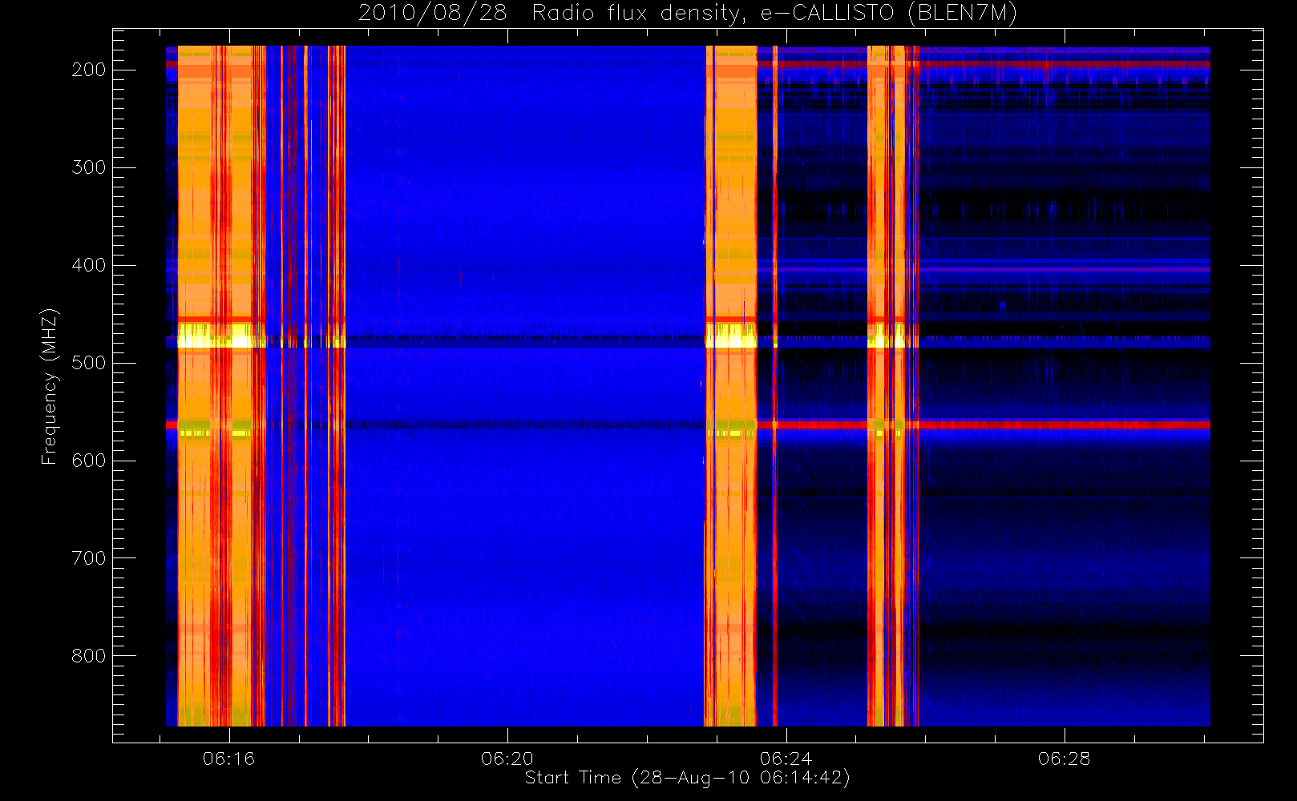Click the plot title 'Radio flux density, e-CALLISTO (BLEN7M)'
The height and width of the screenshot is (801, 1297).
pos(774,14)
